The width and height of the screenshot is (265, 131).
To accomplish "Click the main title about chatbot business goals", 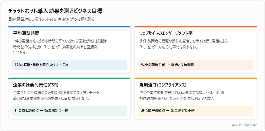I will coord(55,11).
